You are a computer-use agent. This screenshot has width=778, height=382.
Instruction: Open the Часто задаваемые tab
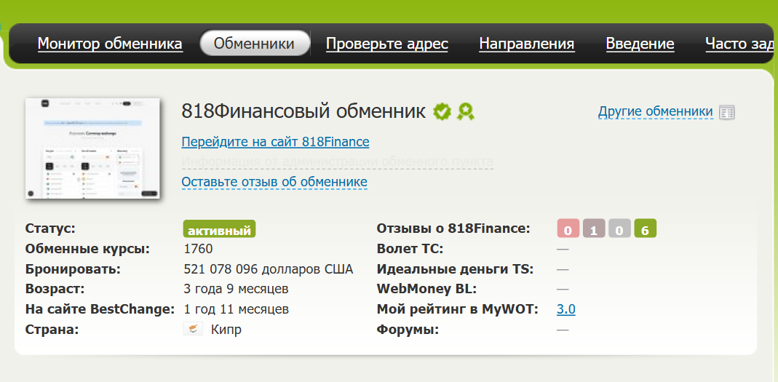point(742,44)
